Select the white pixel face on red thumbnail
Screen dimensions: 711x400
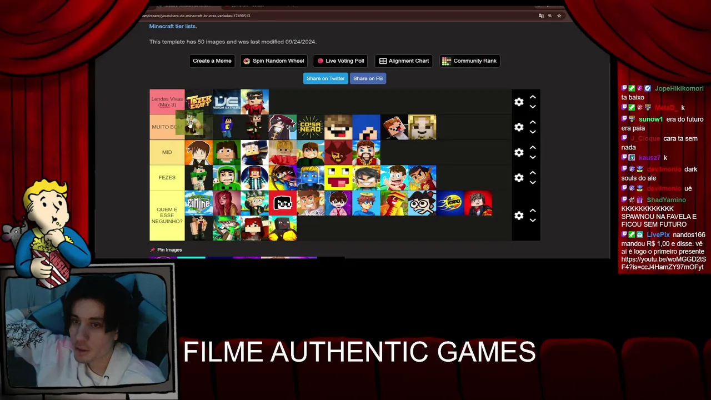tap(283, 203)
